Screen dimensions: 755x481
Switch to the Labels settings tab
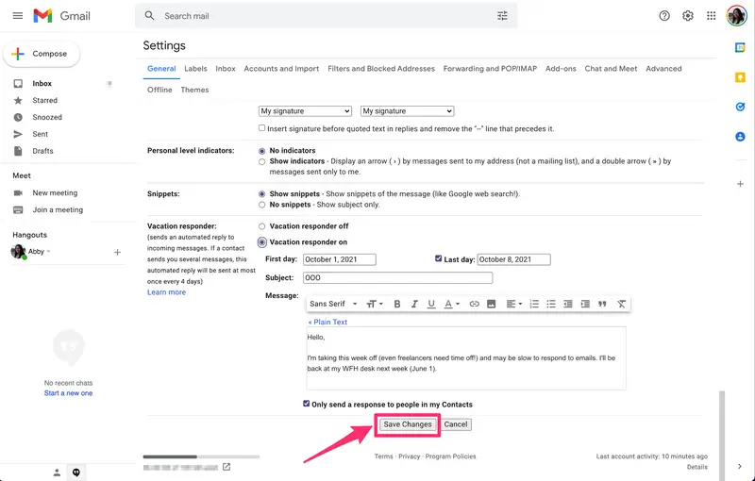point(195,69)
